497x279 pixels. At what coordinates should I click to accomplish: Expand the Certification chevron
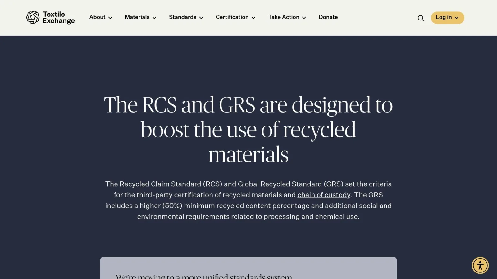click(x=253, y=18)
